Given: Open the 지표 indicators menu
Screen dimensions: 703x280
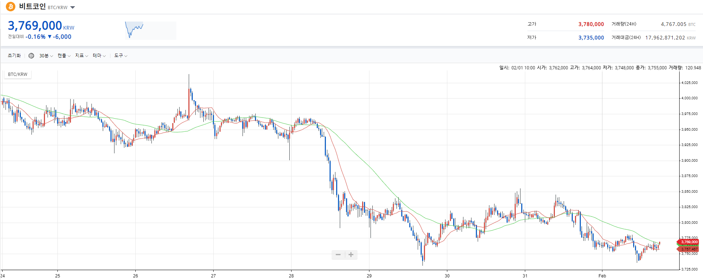Looking at the screenshot, I should (x=82, y=56).
